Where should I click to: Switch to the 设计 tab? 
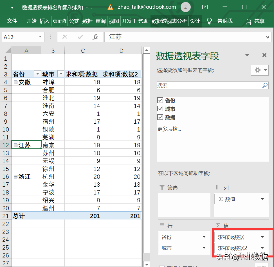pos(195,21)
